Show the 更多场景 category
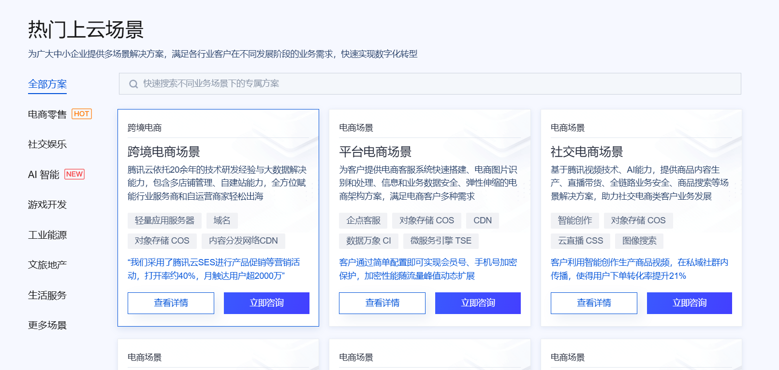 coord(47,325)
